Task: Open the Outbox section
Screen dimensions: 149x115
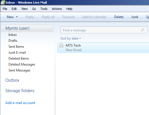Action: click(12, 80)
